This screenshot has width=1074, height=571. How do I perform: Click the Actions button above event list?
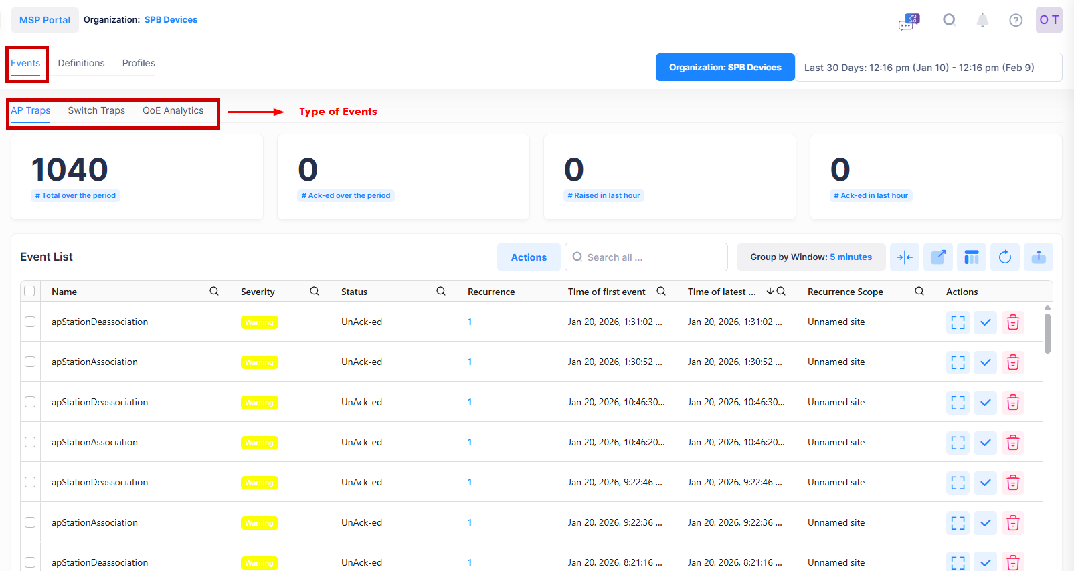[x=529, y=257]
